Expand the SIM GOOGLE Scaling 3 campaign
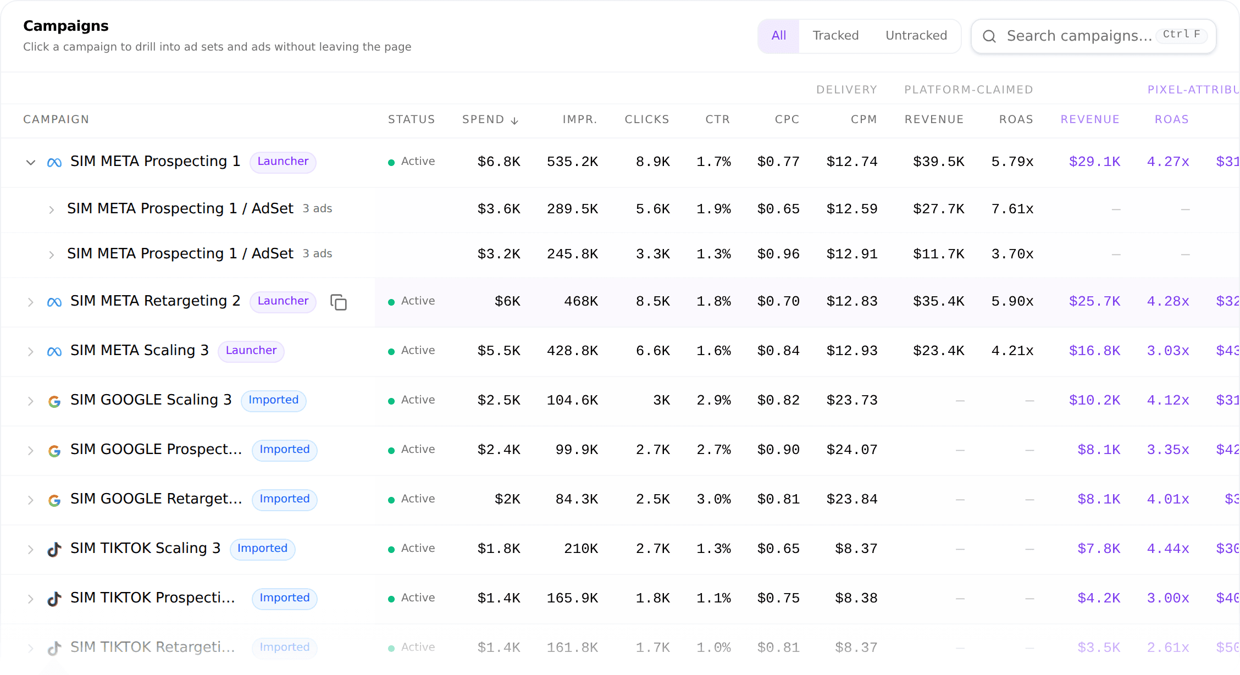 coord(31,401)
